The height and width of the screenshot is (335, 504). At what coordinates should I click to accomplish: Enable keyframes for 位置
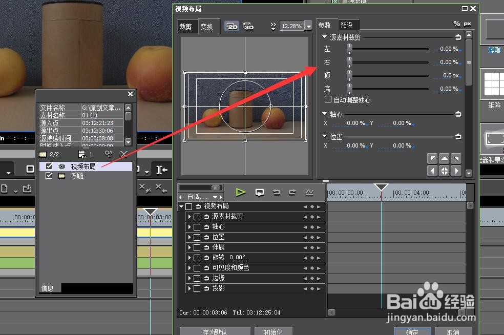click(197, 238)
